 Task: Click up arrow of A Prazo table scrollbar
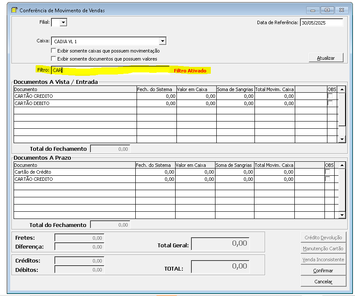click(x=342, y=165)
